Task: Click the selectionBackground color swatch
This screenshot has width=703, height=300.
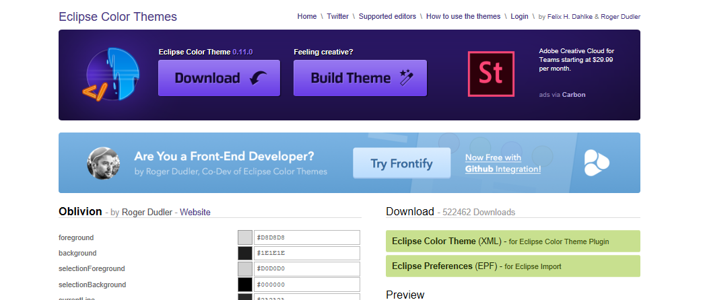Action: (245, 285)
